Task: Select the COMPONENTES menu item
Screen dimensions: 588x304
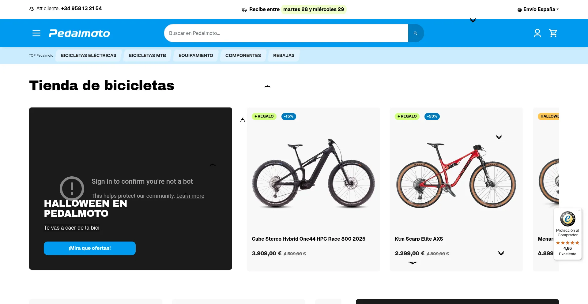Action: (243, 55)
